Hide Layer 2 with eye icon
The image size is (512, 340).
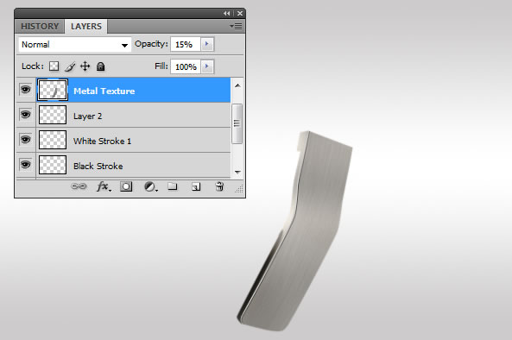pos(25,115)
